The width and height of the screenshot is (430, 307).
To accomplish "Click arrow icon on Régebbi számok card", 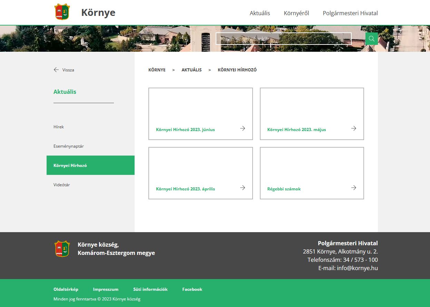I will pyautogui.click(x=354, y=188).
